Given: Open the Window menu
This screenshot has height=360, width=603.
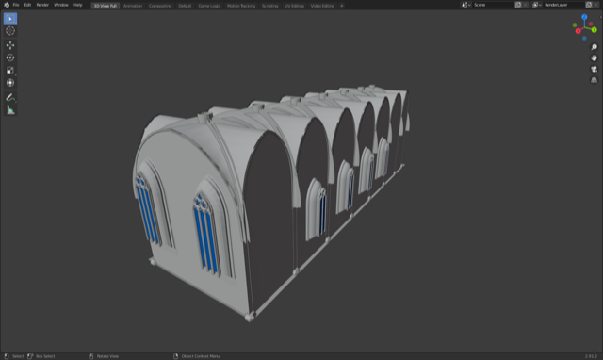Looking at the screenshot, I should (x=60, y=5).
